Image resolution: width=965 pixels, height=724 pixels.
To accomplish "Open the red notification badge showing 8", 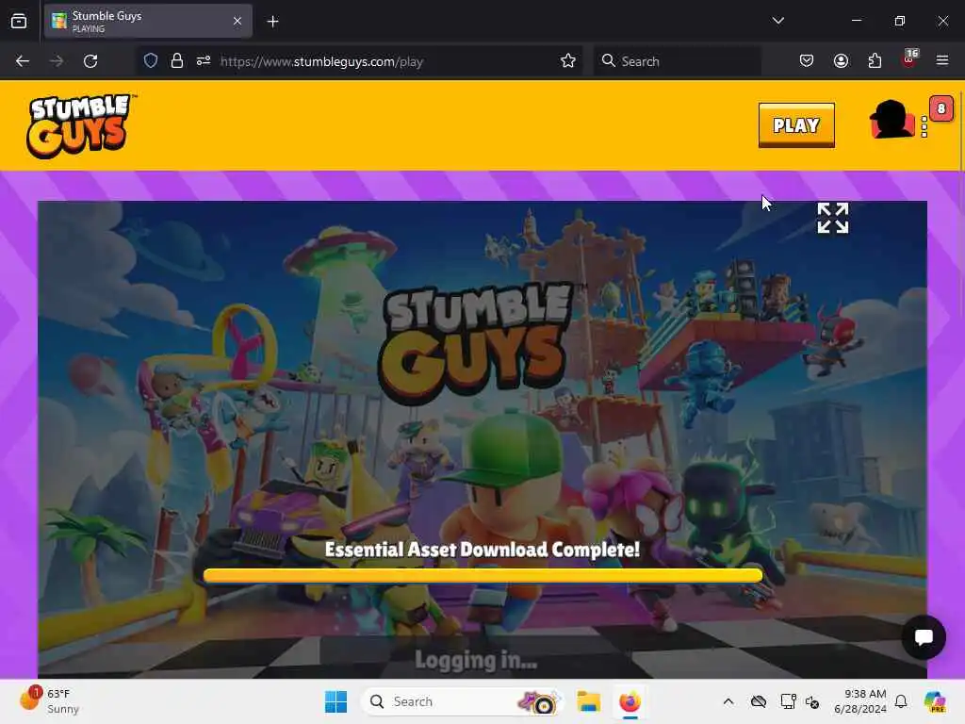I will [x=941, y=109].
